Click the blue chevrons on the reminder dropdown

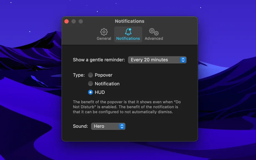tap(183, 60)
